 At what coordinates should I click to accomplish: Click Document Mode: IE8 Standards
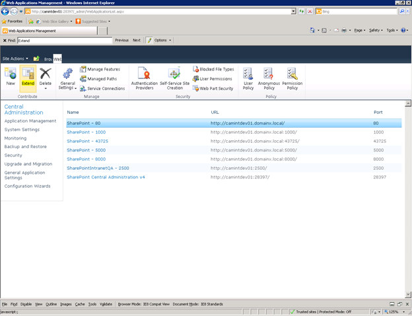(x=197, y=304)
